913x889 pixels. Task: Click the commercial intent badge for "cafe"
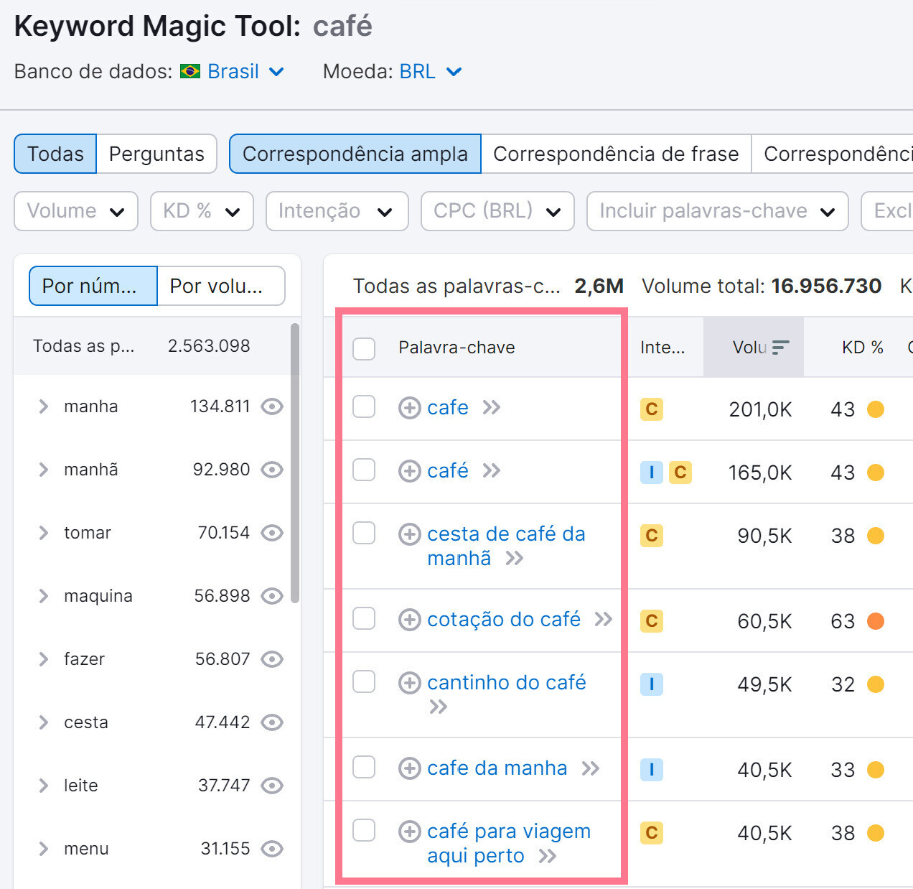(x=651, y=409)
